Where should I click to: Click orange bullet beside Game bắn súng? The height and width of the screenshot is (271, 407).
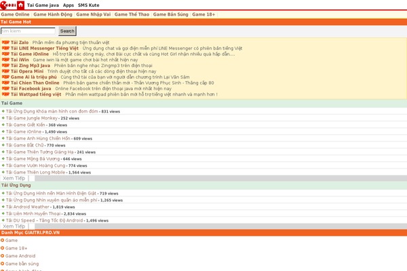click(x=2, y=264)
